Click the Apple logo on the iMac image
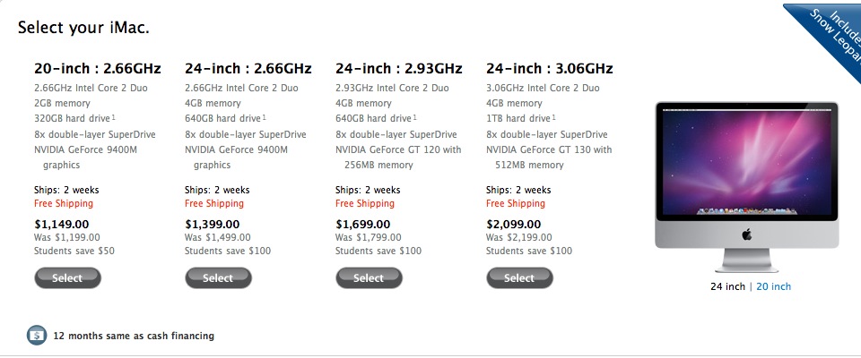This screenshot has width=861, height=358. click(747, 234)
